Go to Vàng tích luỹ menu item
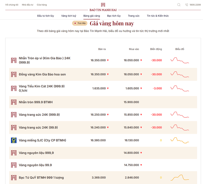The image size is (203, 184). 69,16
